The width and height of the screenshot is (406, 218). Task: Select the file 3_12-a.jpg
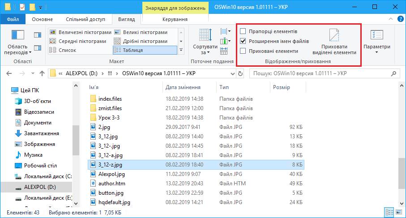click(110, 155)
